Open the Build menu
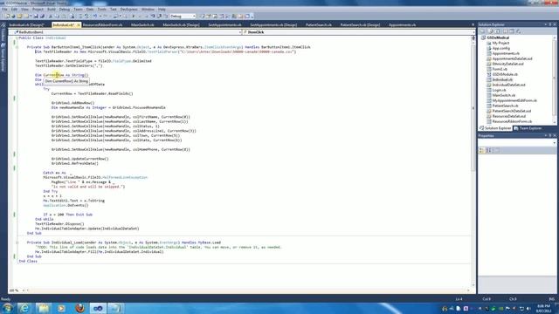 [52, 10]
